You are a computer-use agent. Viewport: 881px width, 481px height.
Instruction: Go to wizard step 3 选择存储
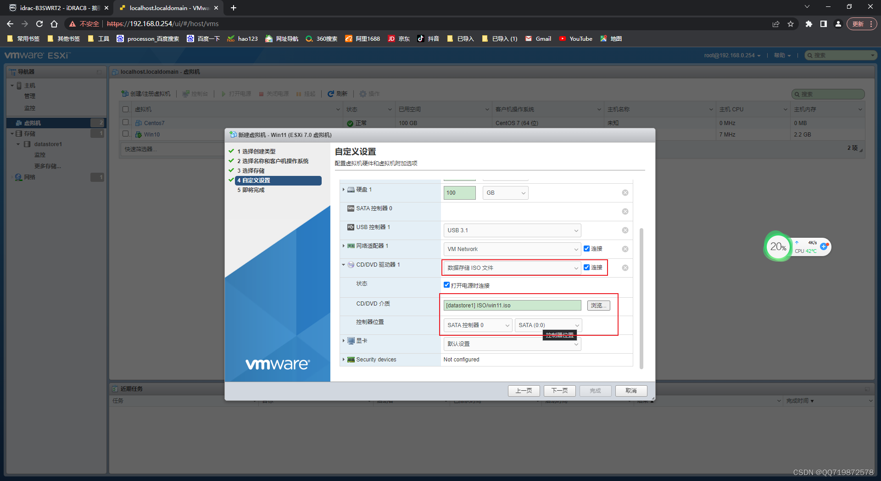pos(251,170)
